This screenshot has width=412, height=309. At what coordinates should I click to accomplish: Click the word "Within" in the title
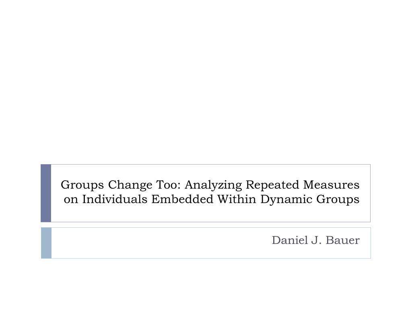237,199
